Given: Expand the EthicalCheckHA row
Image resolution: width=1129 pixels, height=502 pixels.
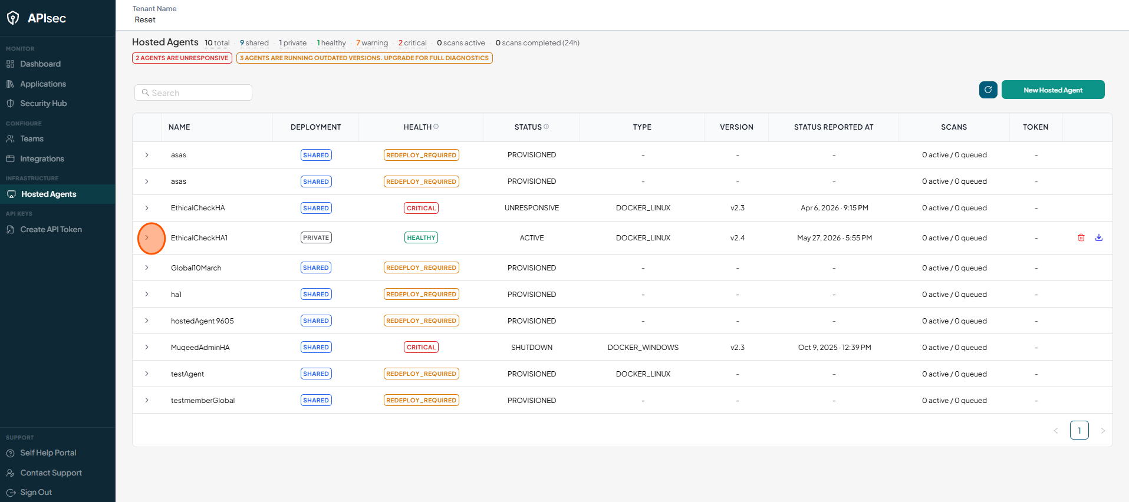Looking at the screenshot, I should [x=147, y=208].
